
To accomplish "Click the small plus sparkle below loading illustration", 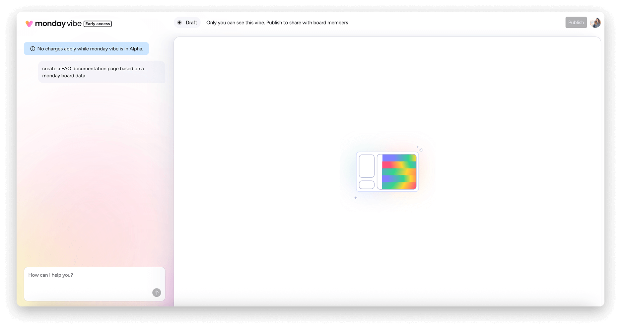I will point(356,198).
